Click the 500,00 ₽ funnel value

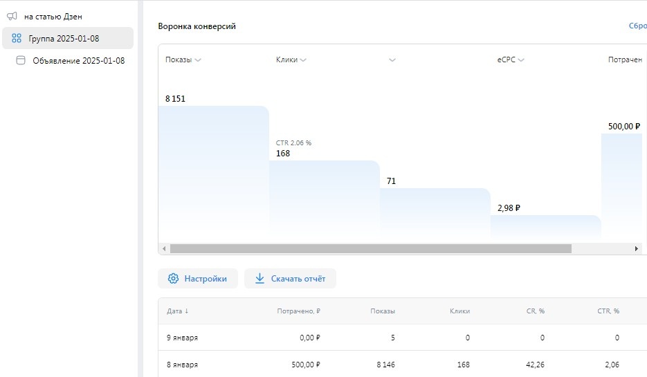coord(624,126)
